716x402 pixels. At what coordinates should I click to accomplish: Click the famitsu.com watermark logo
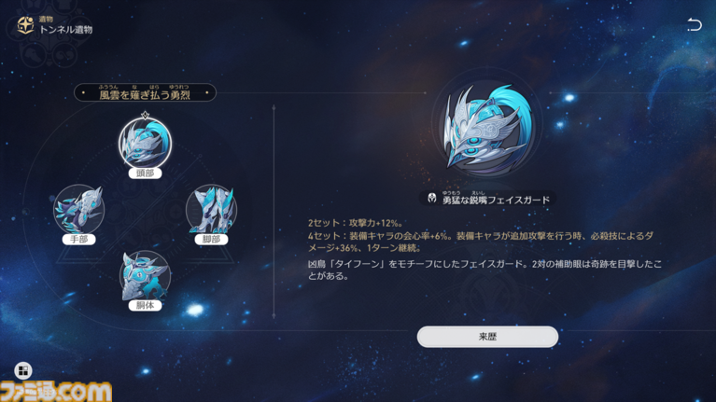[x=56, y=392]
